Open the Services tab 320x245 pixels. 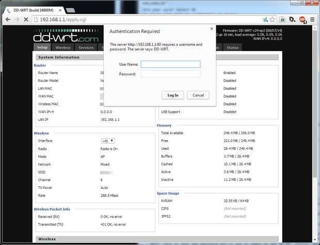coord(86,47)
